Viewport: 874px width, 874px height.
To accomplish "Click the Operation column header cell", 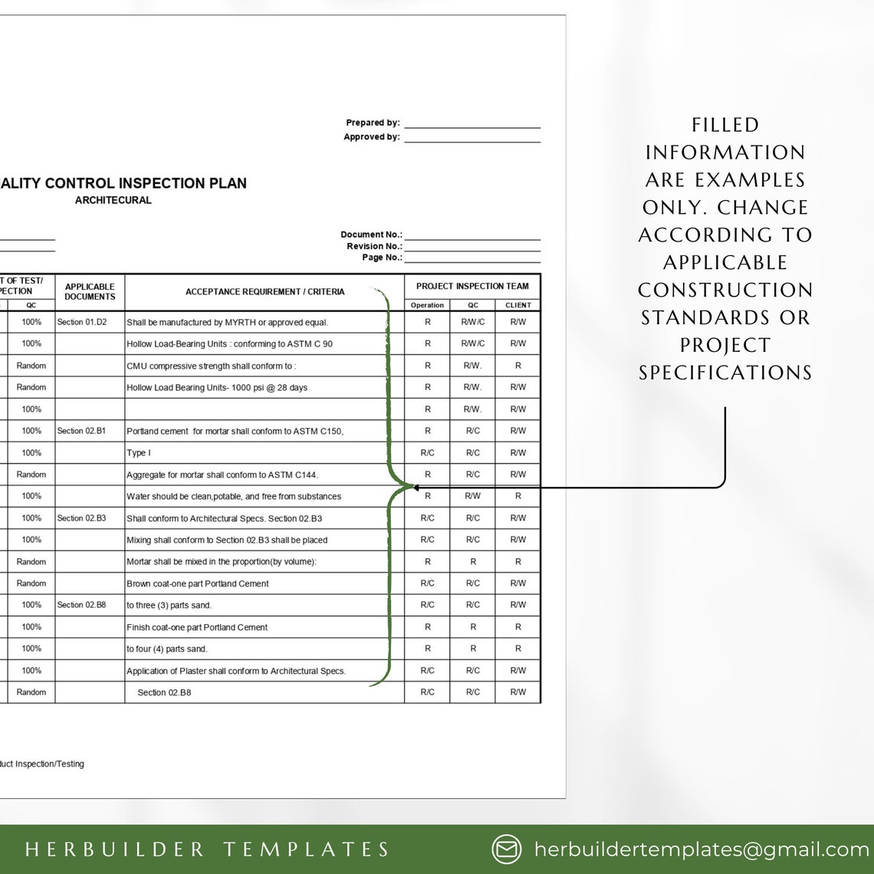I will 426,304.
